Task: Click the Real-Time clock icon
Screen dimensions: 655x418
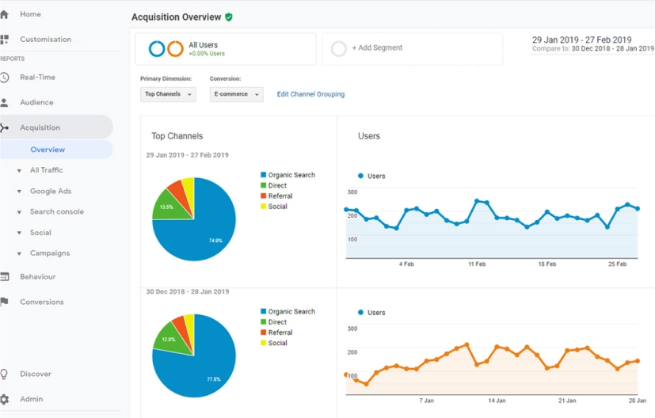Action: pyautogui.click(x=4, y=78)
